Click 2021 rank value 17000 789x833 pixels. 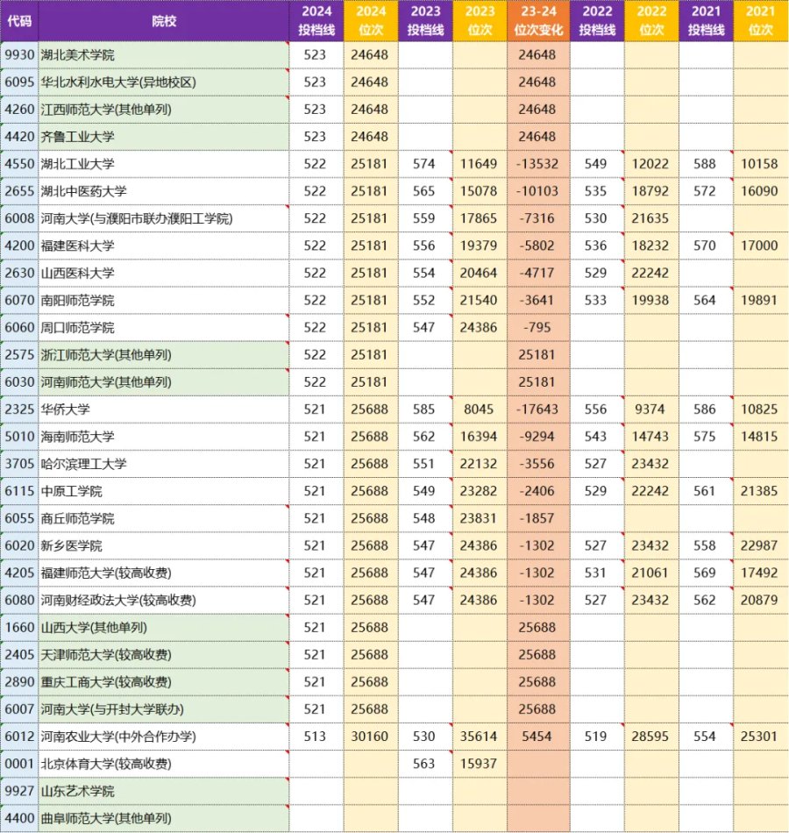(759, 246)
